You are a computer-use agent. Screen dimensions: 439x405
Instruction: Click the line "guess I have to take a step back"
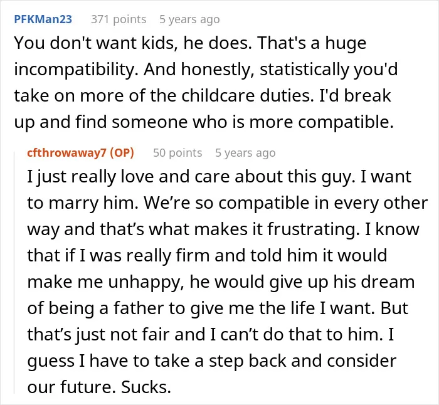tap(212, 360)
